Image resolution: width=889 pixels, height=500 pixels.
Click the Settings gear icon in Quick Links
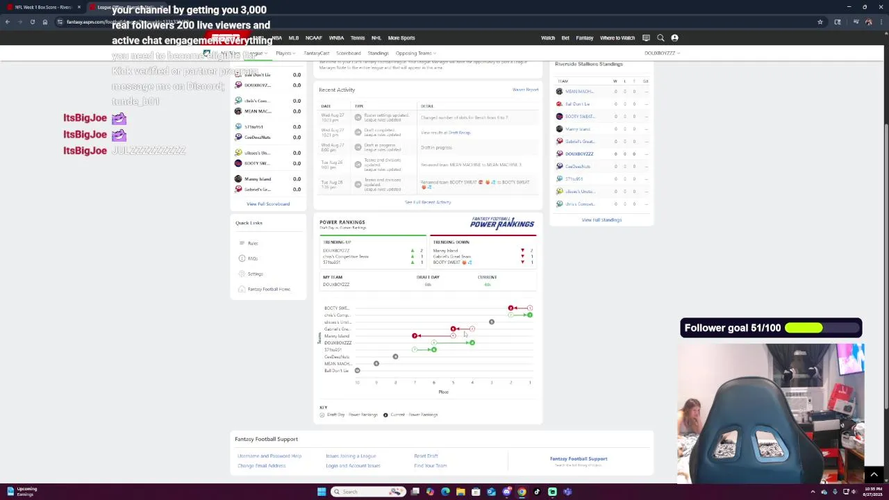point(242,274)
